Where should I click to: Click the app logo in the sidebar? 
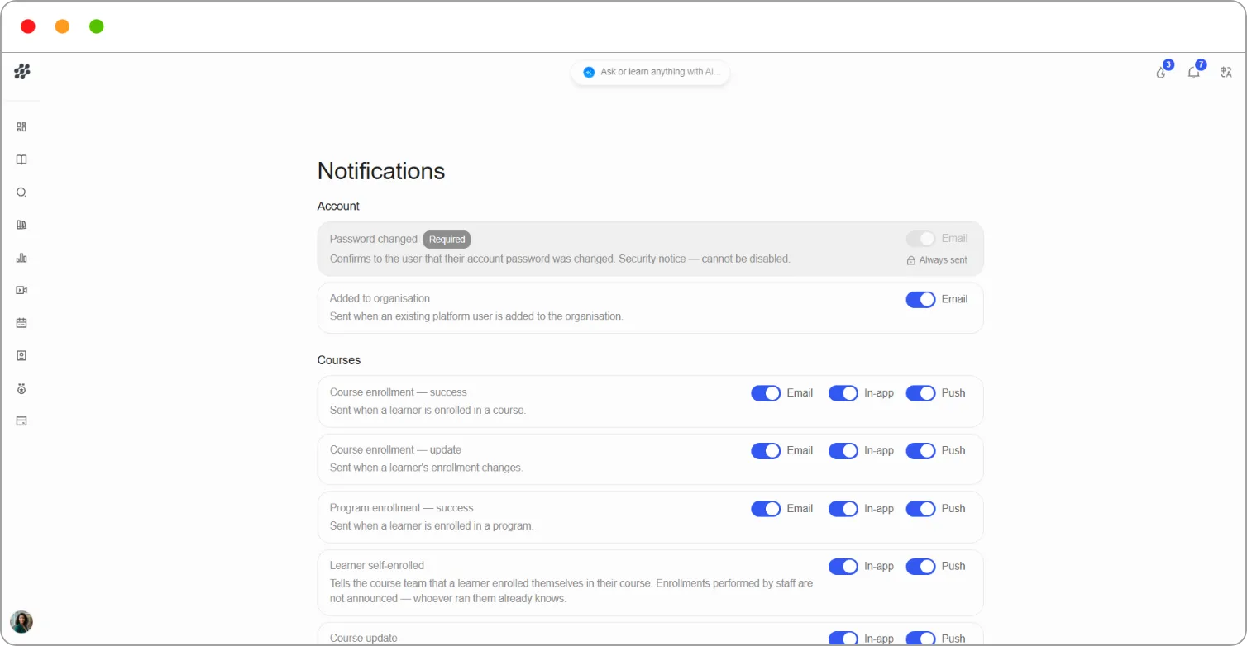[x=22, y=72]
